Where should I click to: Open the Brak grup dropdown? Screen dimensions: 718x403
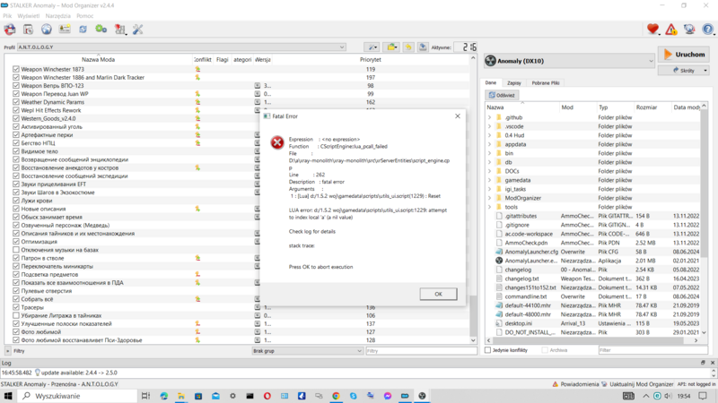point(307,351)
